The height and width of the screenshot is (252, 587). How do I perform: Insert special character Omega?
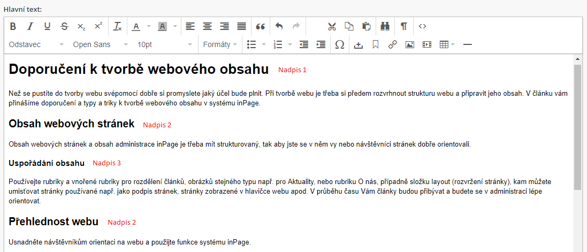point(340,44)
